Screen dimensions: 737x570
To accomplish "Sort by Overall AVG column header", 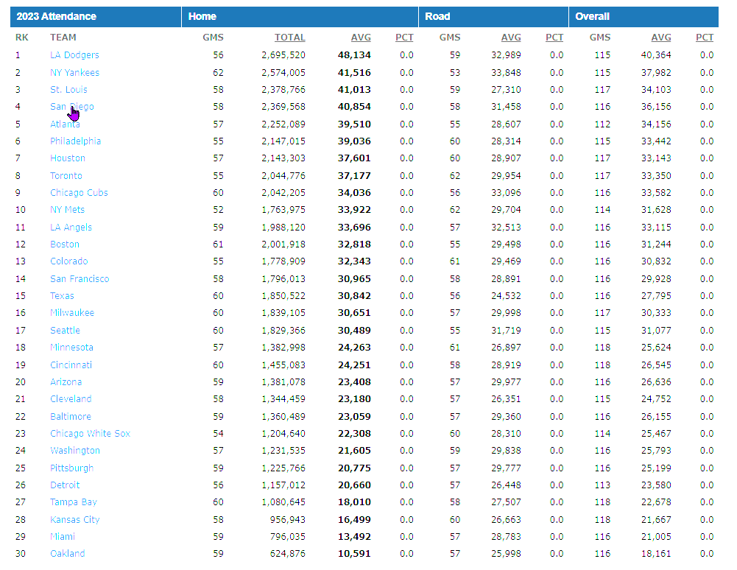I will click(660, 38).
